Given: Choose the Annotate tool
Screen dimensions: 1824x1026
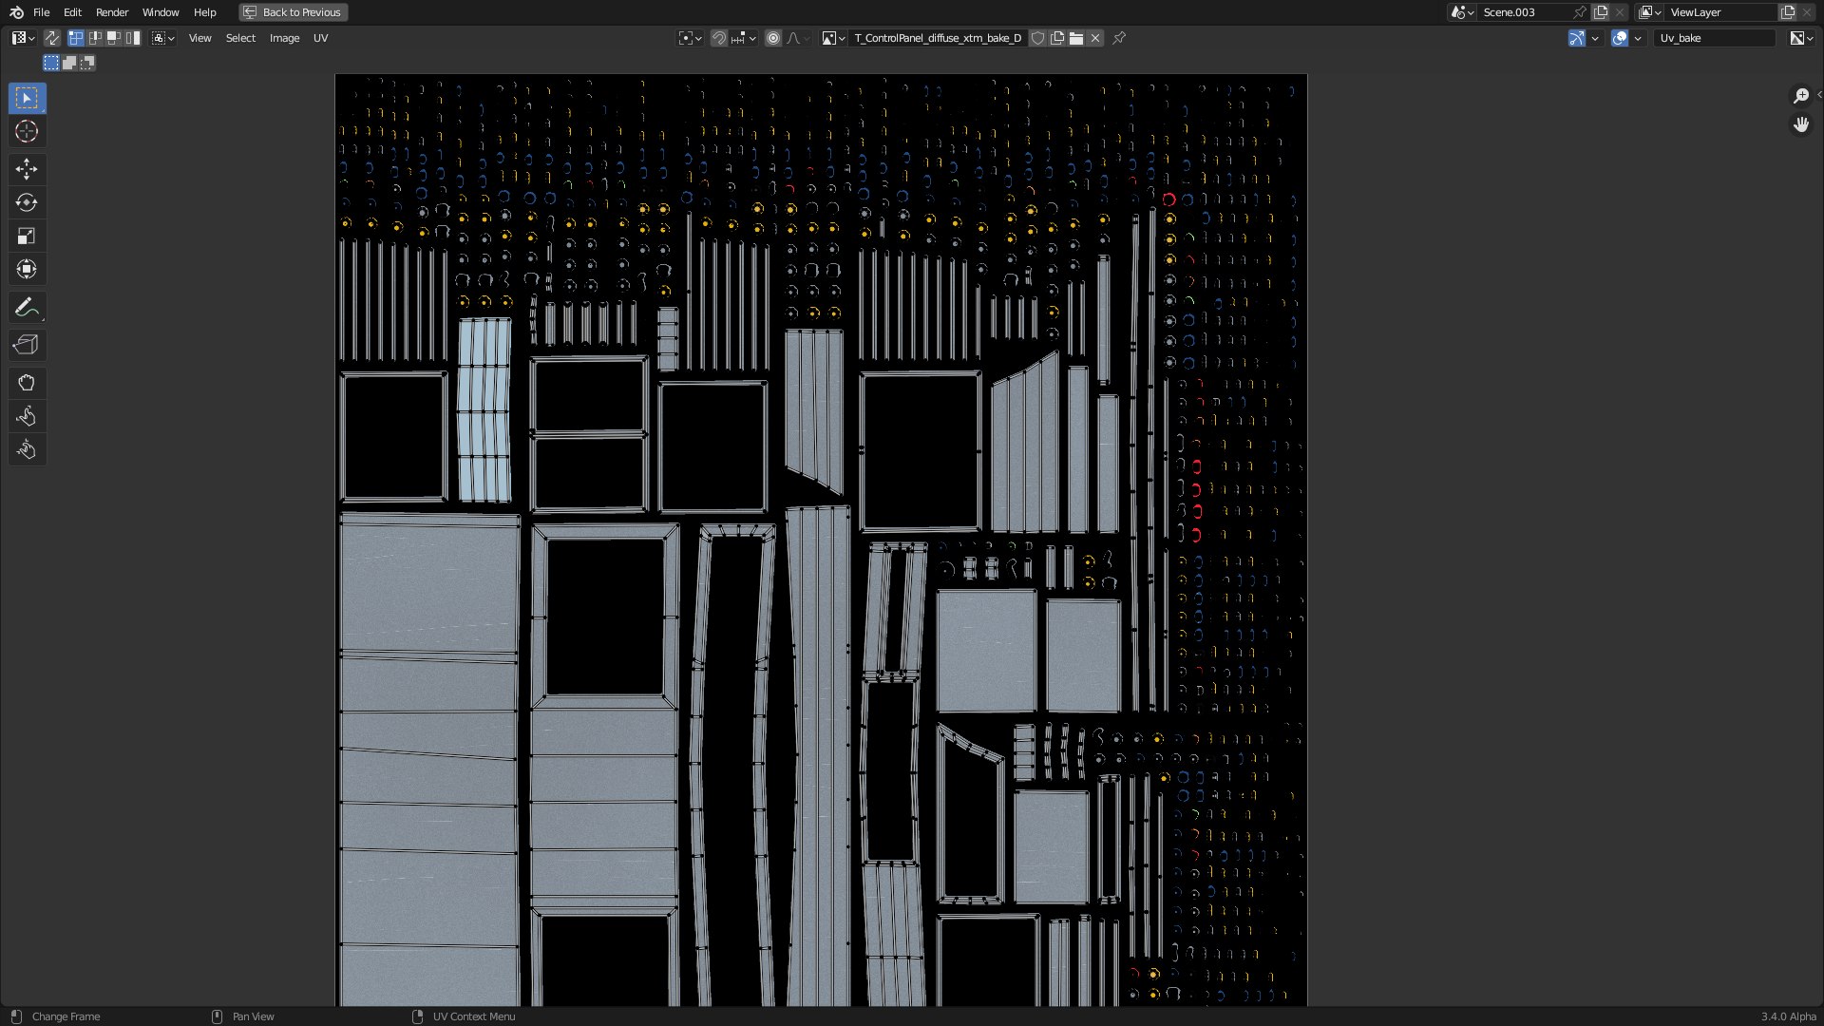Looking at the screenshot, I should pos(27,307).
